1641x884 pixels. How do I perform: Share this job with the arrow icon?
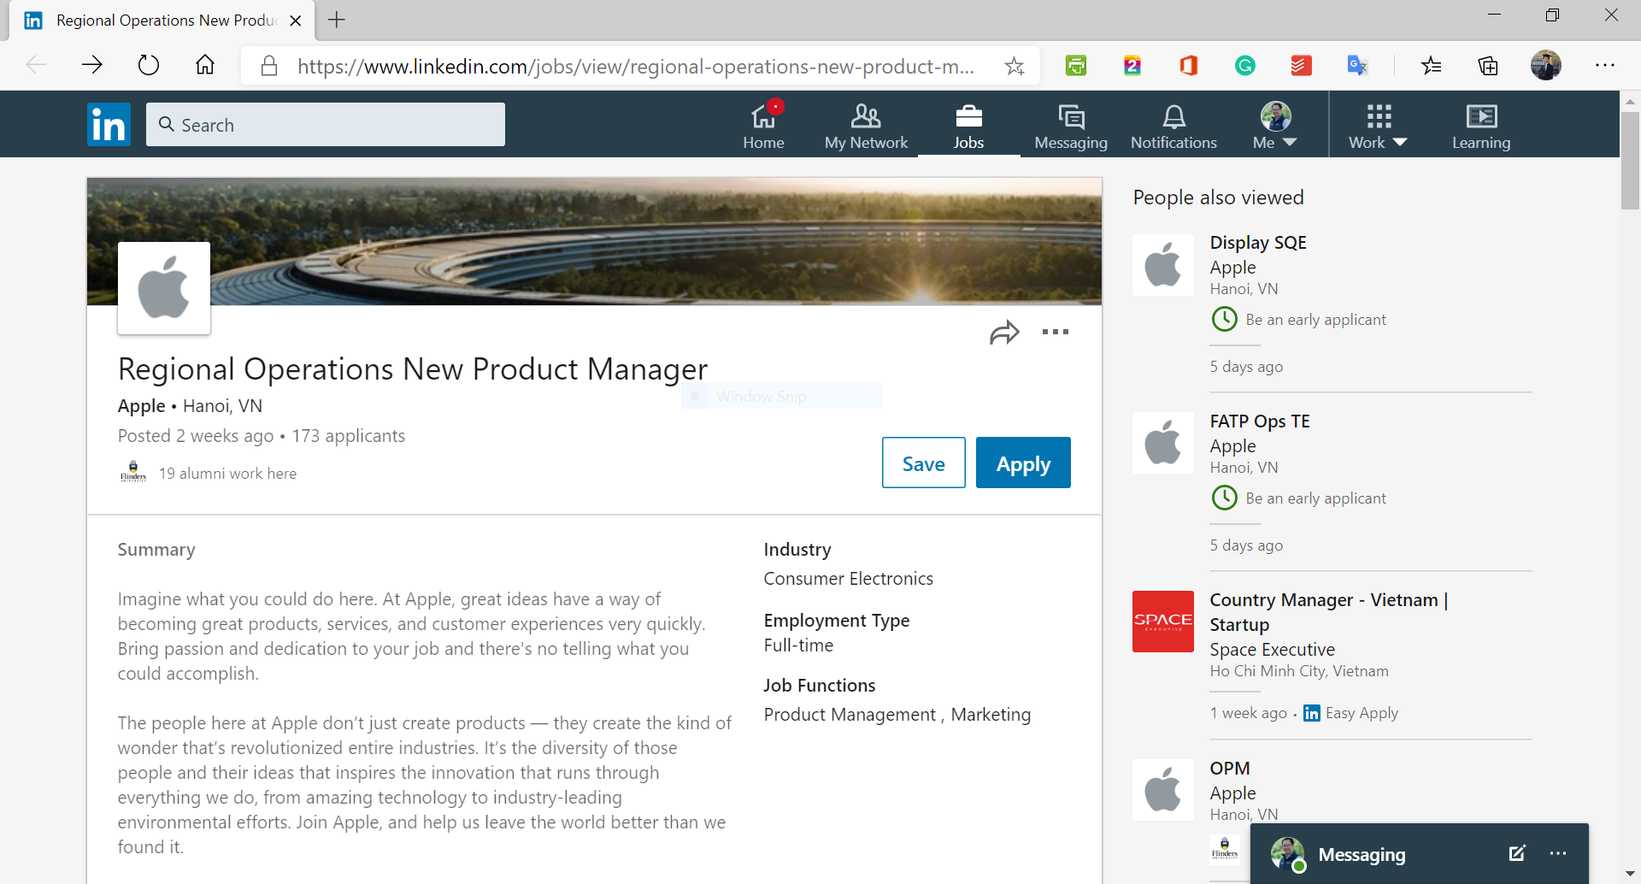click(x=1004, y=332)
